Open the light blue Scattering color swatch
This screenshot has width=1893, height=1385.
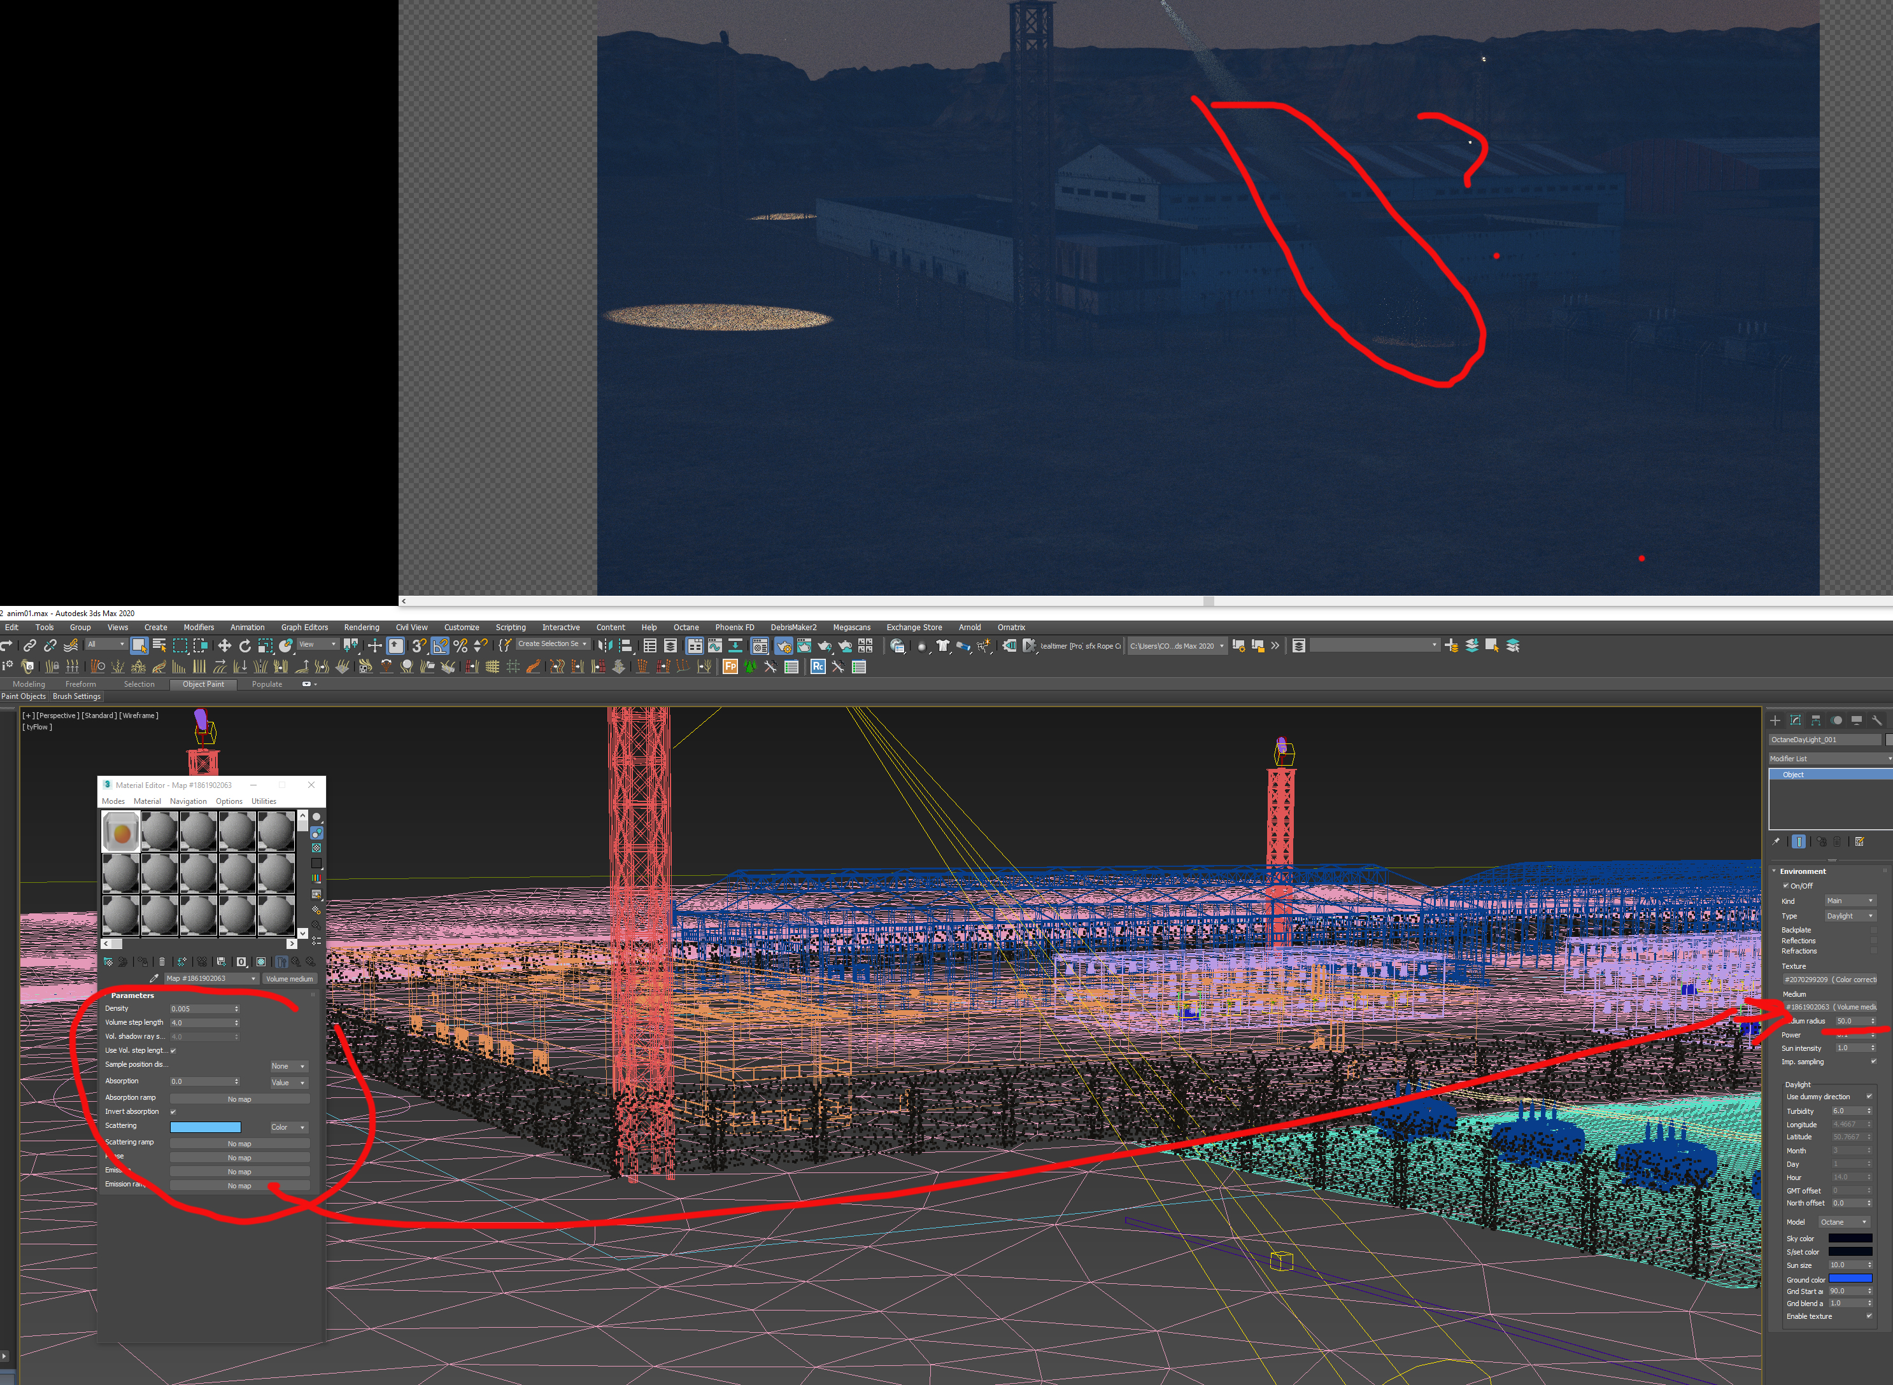click(x=206, y=1127)
